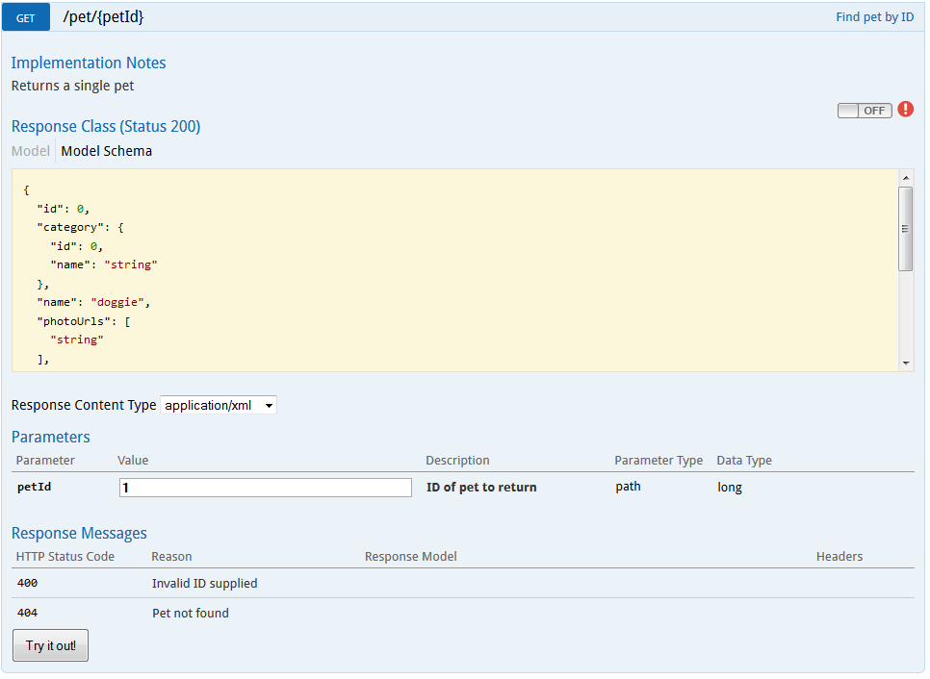Image resolution: width=930 pixels, height=679 pixels.
Task: Click the Implementation Notes heading
Action: click(89, 63)
